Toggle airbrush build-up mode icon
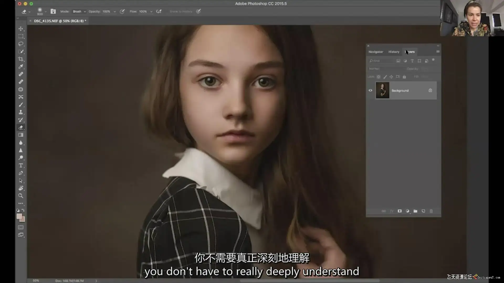Screen dimensions: 504x283 click(x=159, y=12)
